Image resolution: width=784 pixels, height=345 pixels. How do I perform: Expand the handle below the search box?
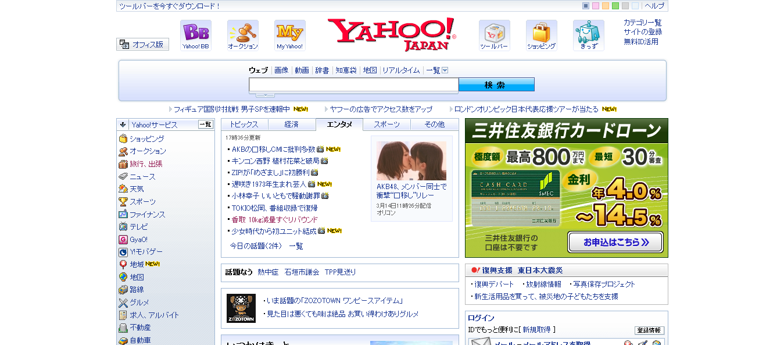[x=265, y=95]
